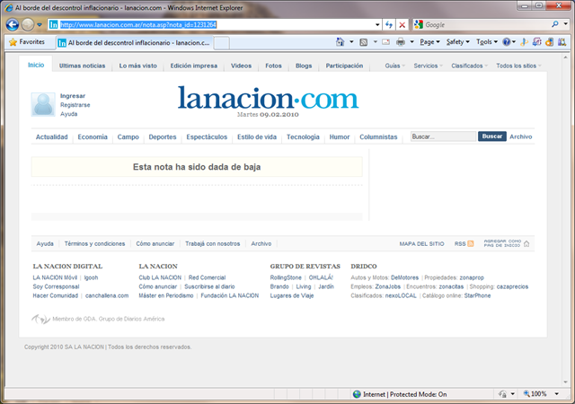
Task: Expand search provider options dropdown
Action: (565, 24)
